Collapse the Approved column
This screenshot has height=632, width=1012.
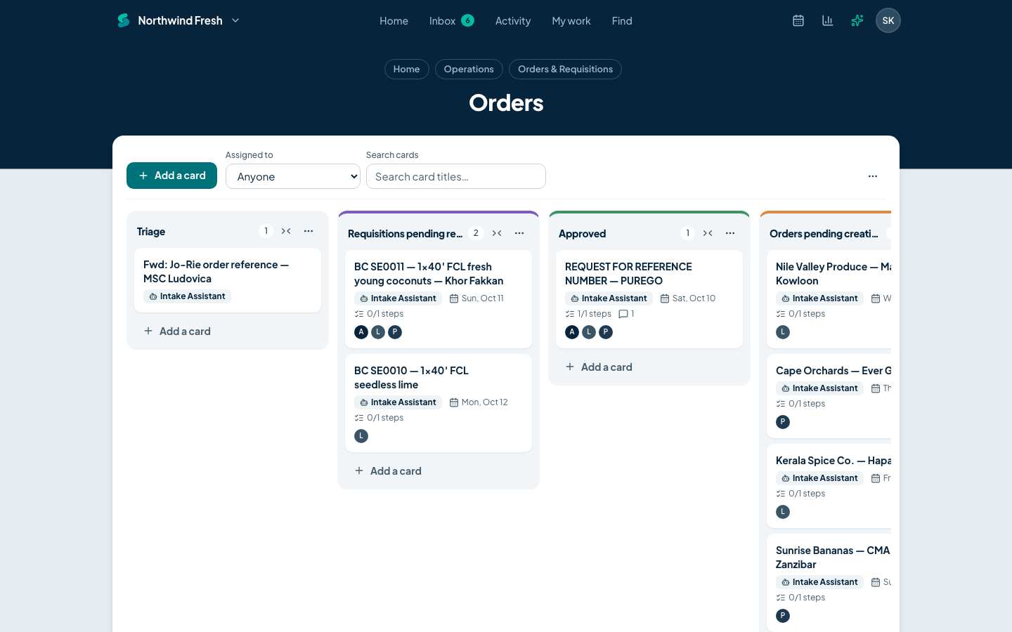tap(708, 233)
